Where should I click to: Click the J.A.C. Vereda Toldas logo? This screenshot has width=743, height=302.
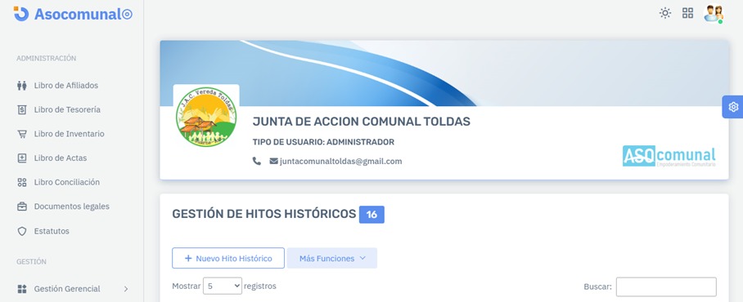point(206,117)
